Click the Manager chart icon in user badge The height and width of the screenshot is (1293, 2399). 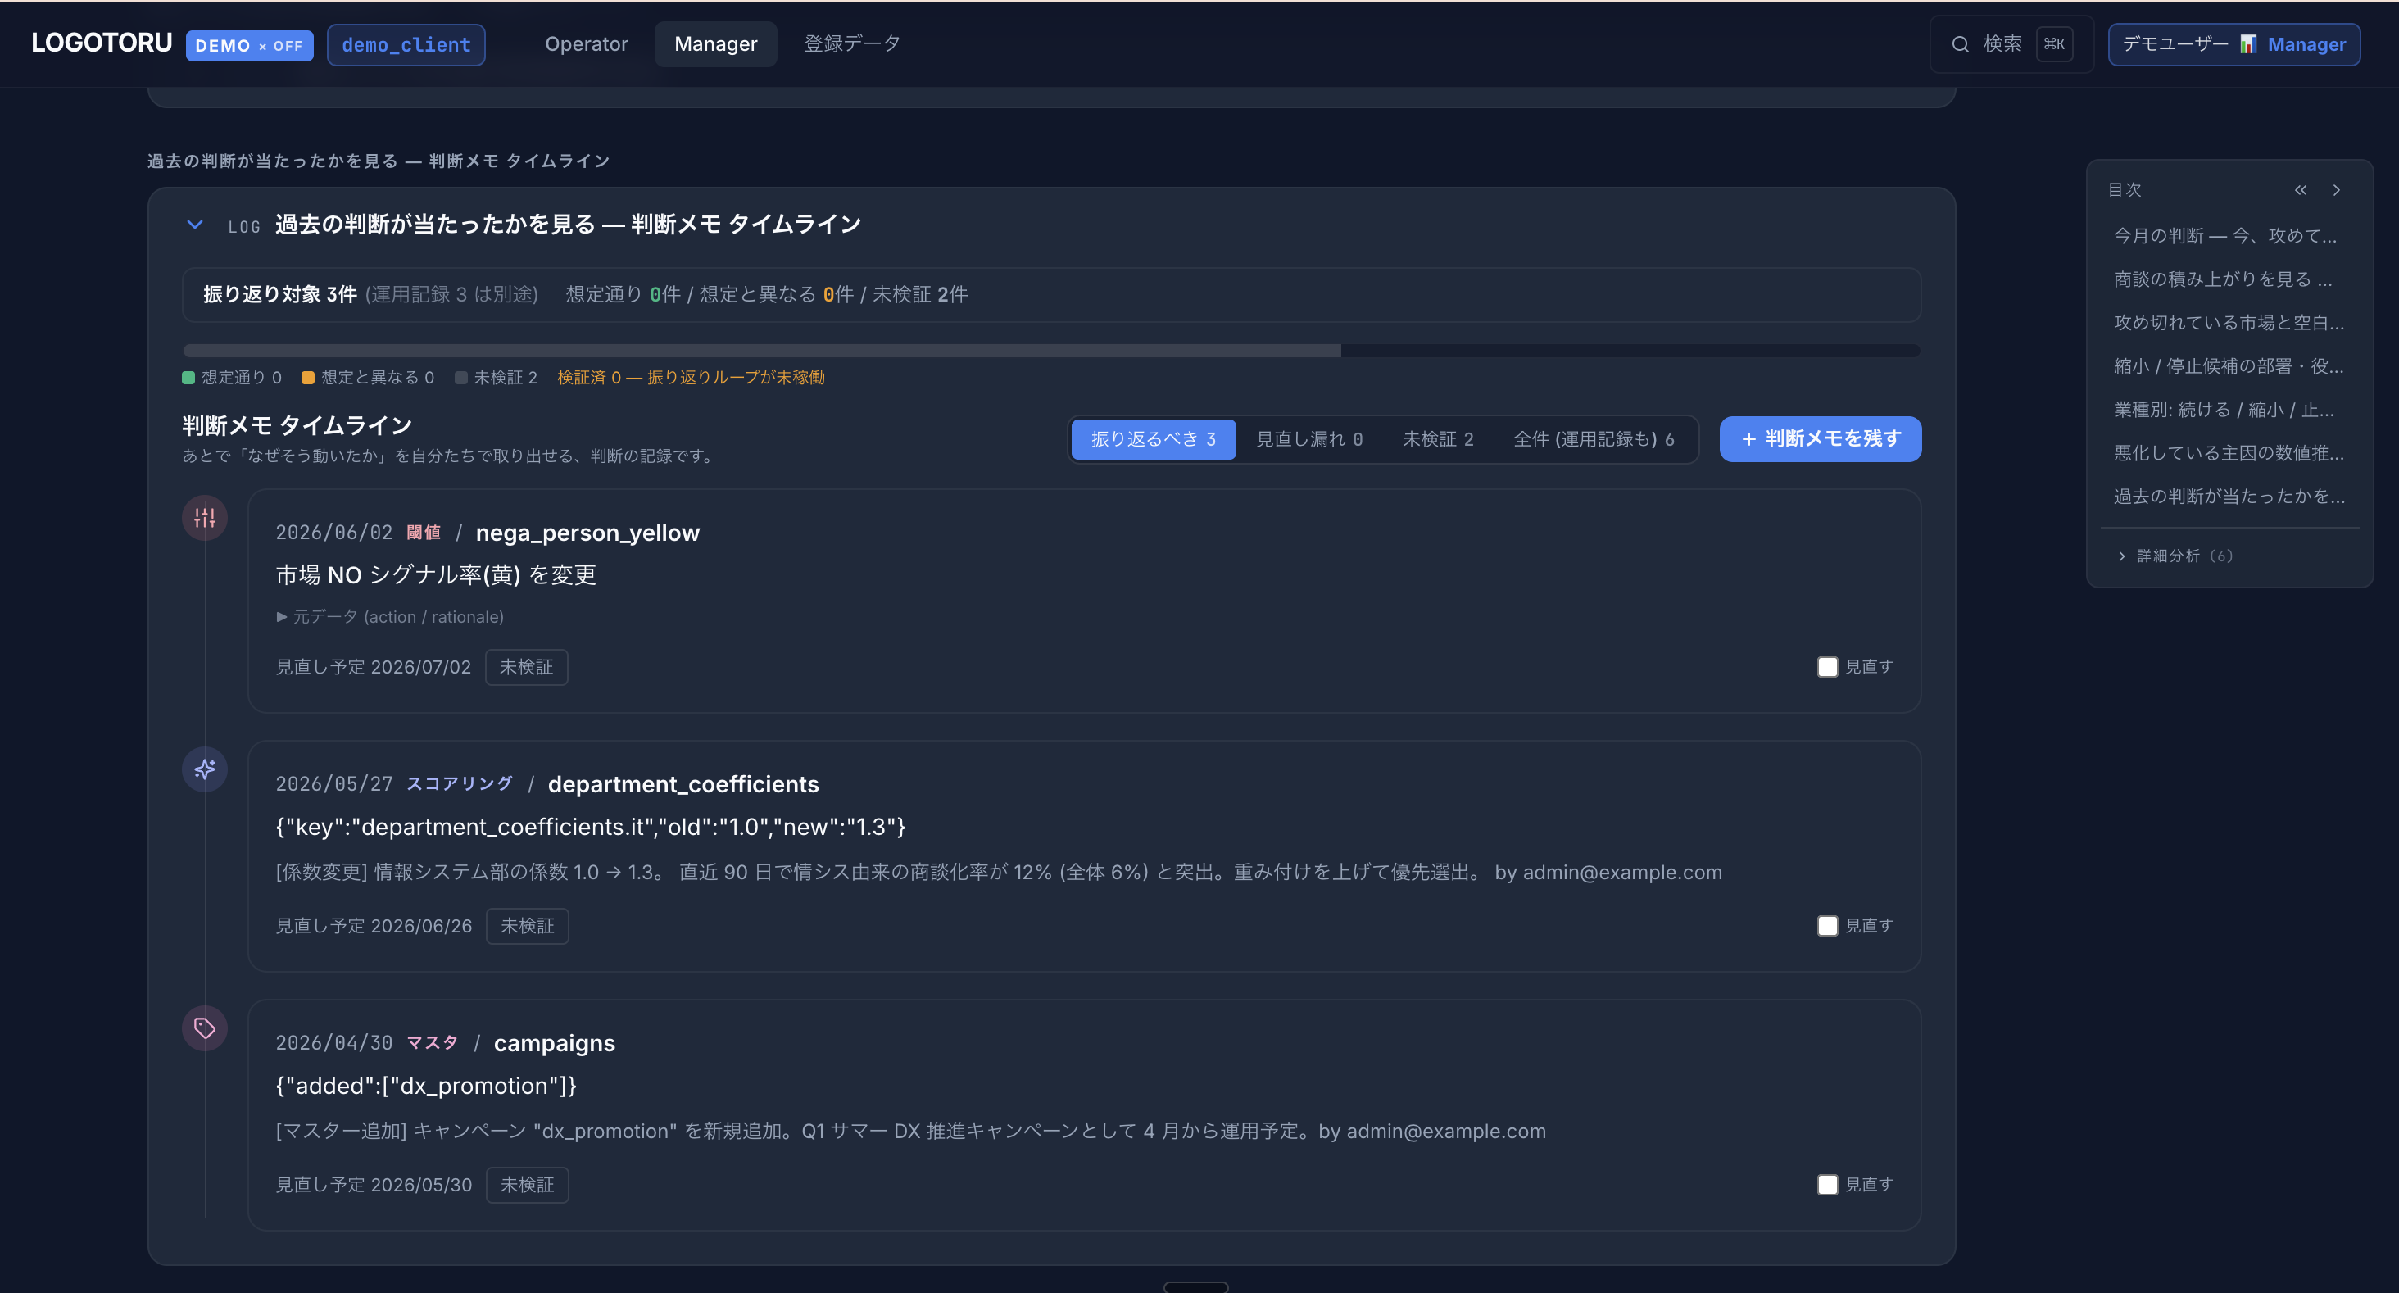tap(2247, 43)
